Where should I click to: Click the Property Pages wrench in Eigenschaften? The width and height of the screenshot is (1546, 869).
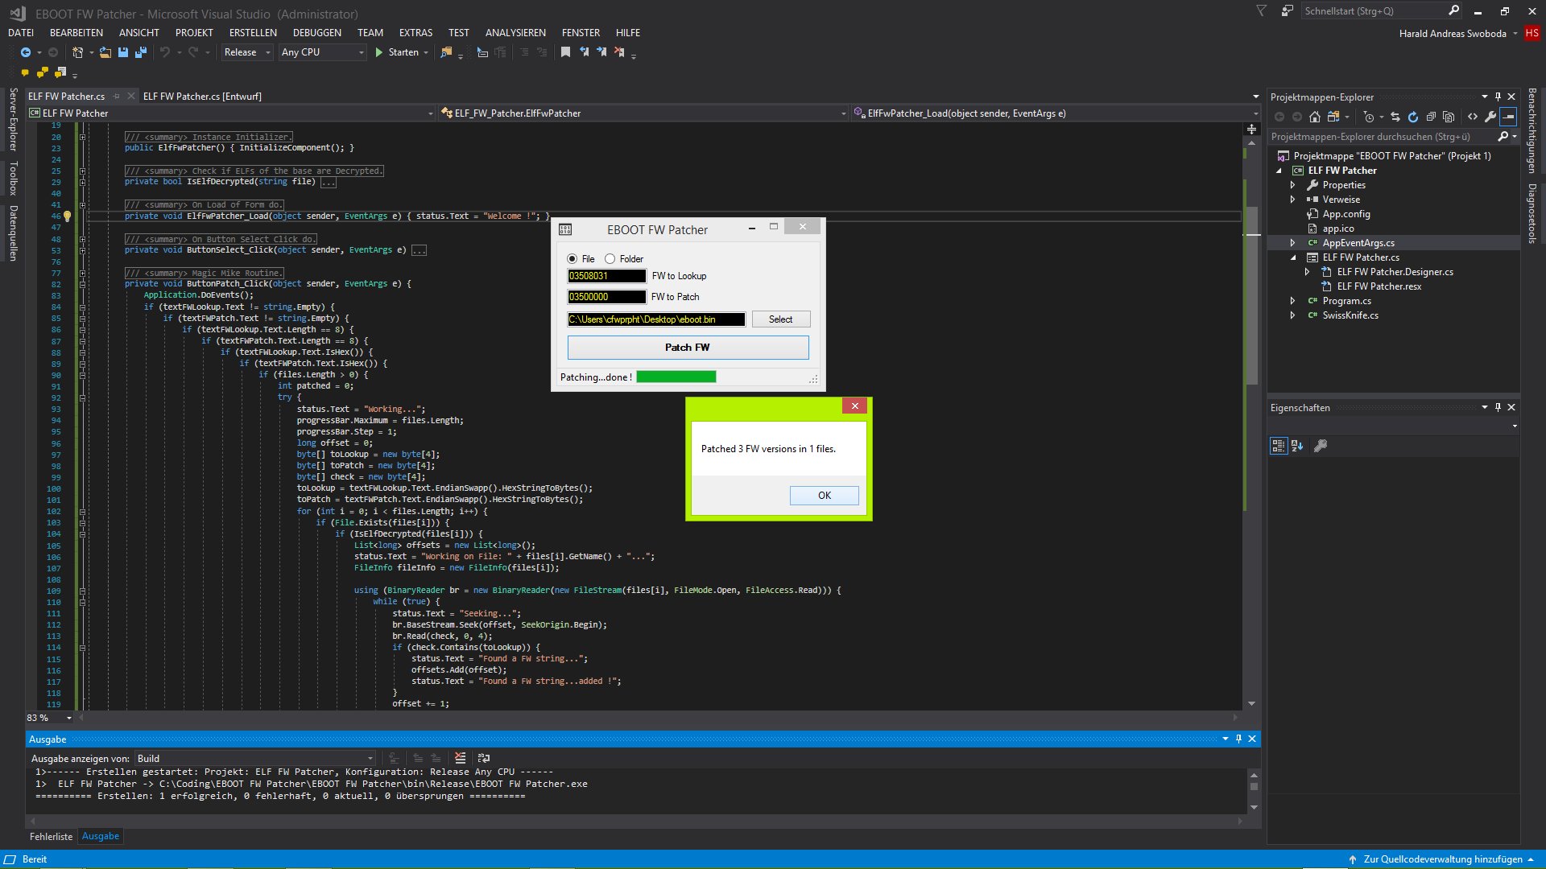pyautogui.click(x=1321, y=446)
